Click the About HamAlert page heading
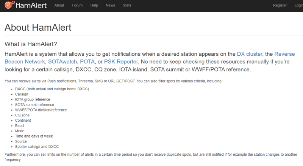Viewport: 303px width, 166px height. point(38,28)
